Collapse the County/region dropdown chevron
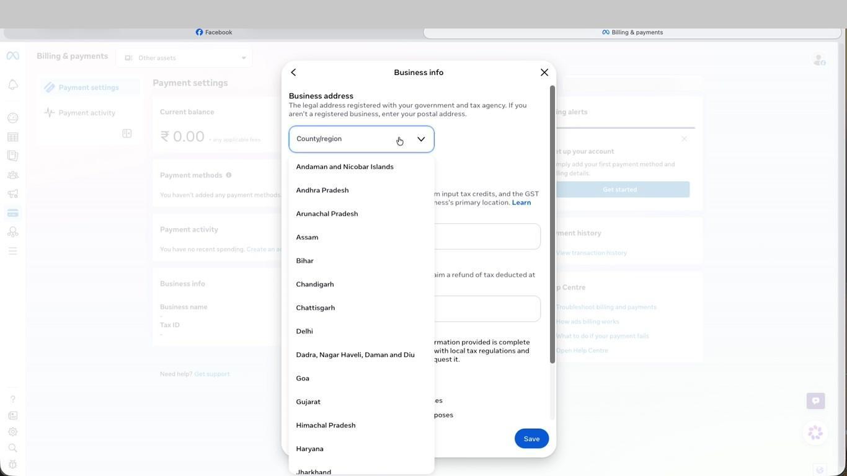The height and width of the screenshot is (476, 847). pyautogui.click(x=421, y=139)
